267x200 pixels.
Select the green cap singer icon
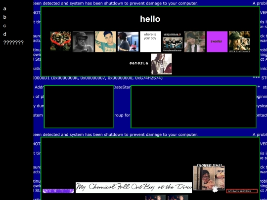[240, 41]
